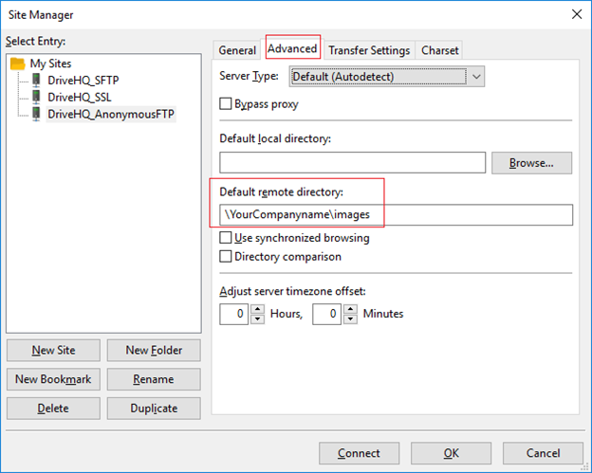Click the My Sites folder icon

18,64
